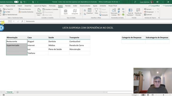Open Teste de Hipóteses dropdown

130,12
